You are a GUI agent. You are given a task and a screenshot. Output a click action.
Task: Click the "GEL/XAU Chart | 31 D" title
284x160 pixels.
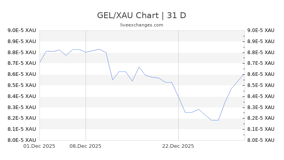coord(142,15)
